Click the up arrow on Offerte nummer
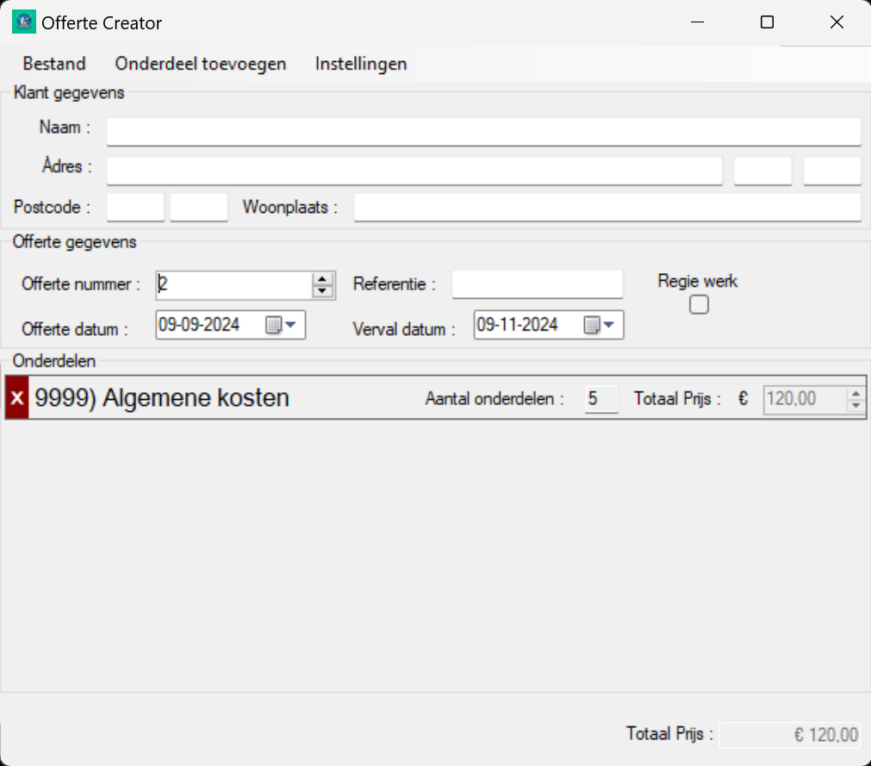The width and height of the screenshot is (871, 766). [x=324, y=279]
